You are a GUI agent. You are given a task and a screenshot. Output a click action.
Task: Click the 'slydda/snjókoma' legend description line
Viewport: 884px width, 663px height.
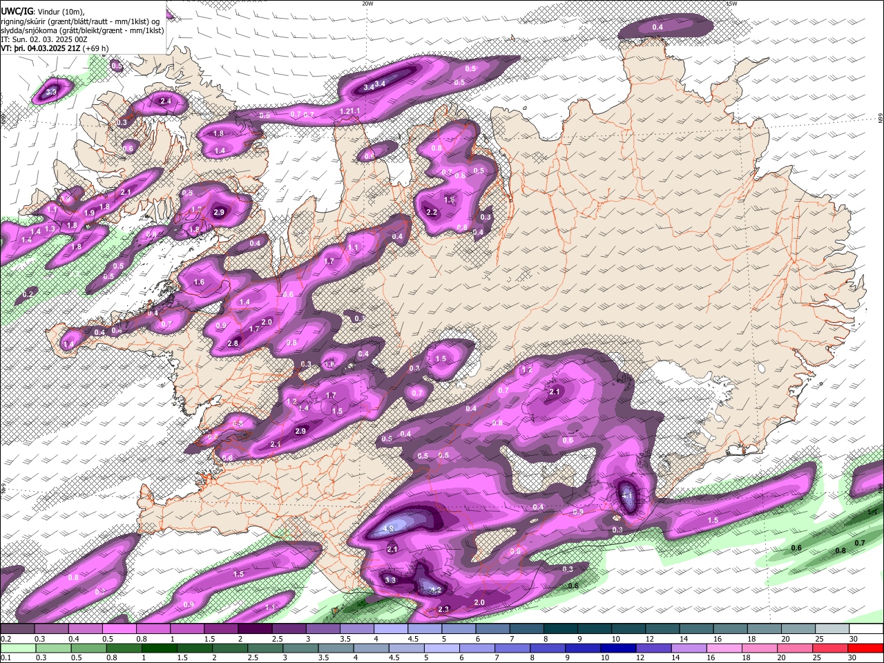pos(82,30)
